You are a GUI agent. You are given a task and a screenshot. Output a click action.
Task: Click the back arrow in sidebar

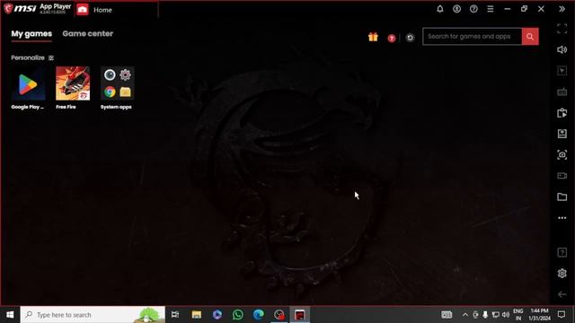[562, 294]
